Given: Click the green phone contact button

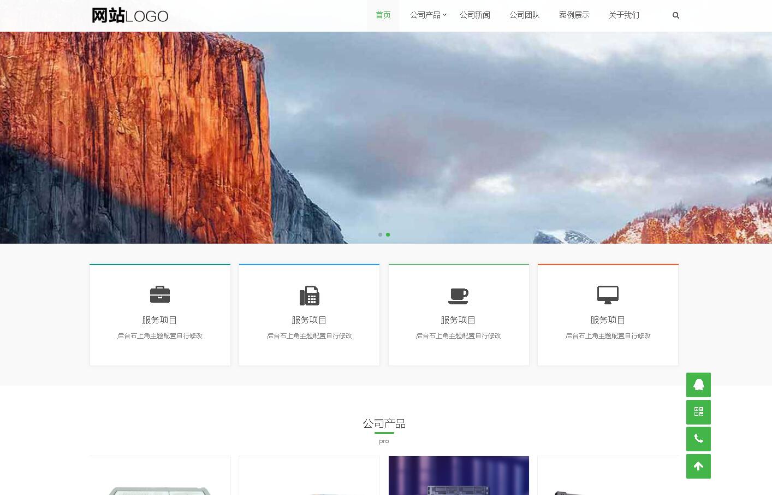Looking at the screenshot, I should 698,439.
